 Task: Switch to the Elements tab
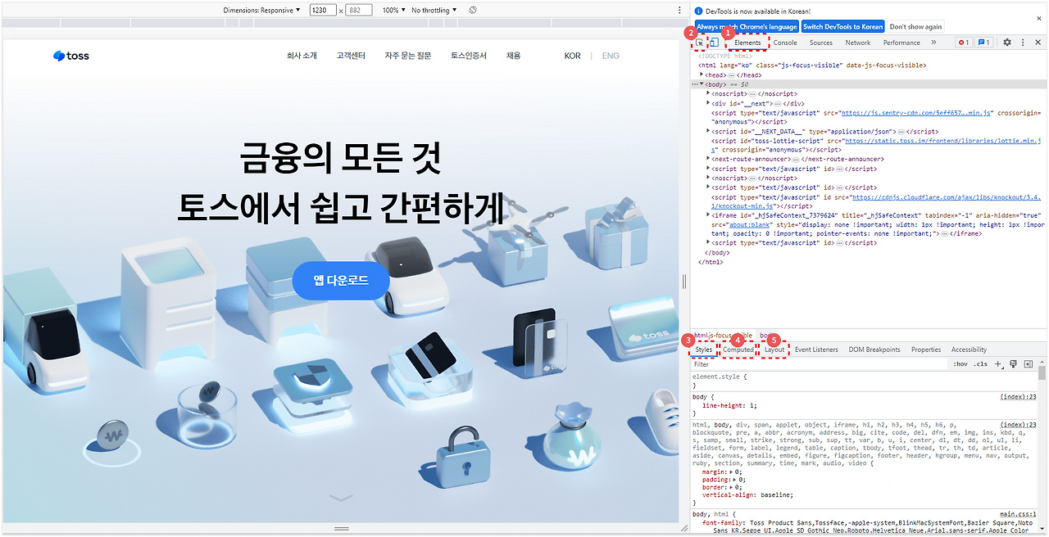pos(747,43)
